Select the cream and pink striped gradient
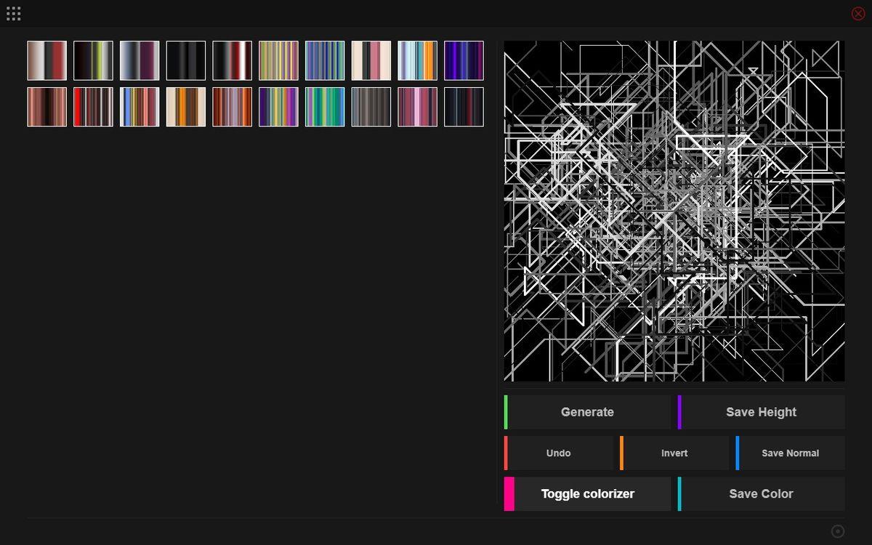Screen dimensions: 872x545 pyautogui.click(x=371, y=60)
